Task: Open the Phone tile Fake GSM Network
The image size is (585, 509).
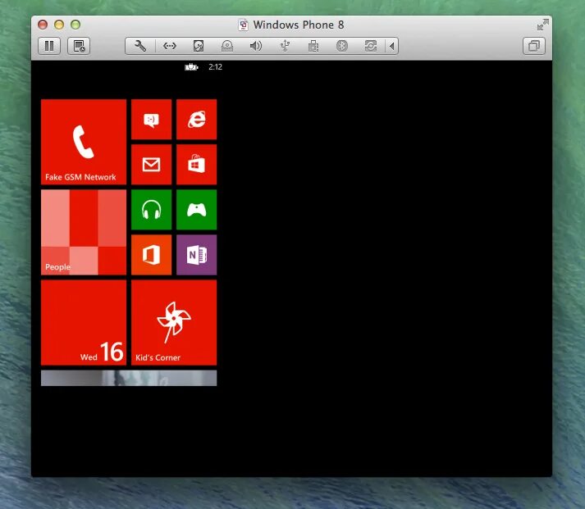Action: click(x=84, y=142)
